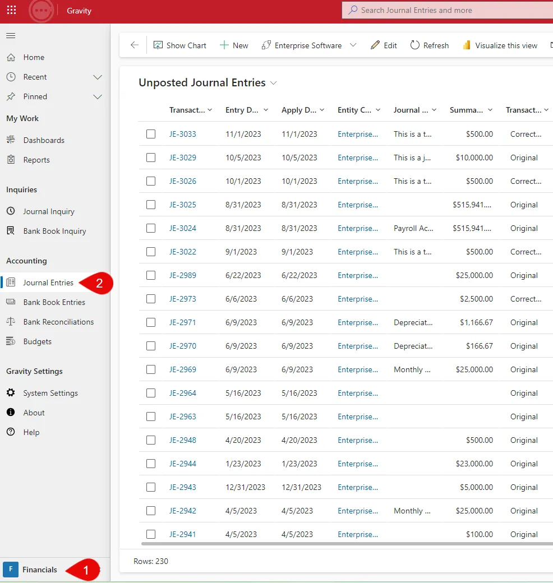Click the Edit pencil button
The width and height of the screenshot is (553, 583).
(384, 45)
